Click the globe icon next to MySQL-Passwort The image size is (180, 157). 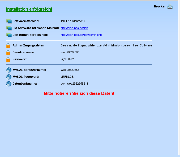(9, 77)
